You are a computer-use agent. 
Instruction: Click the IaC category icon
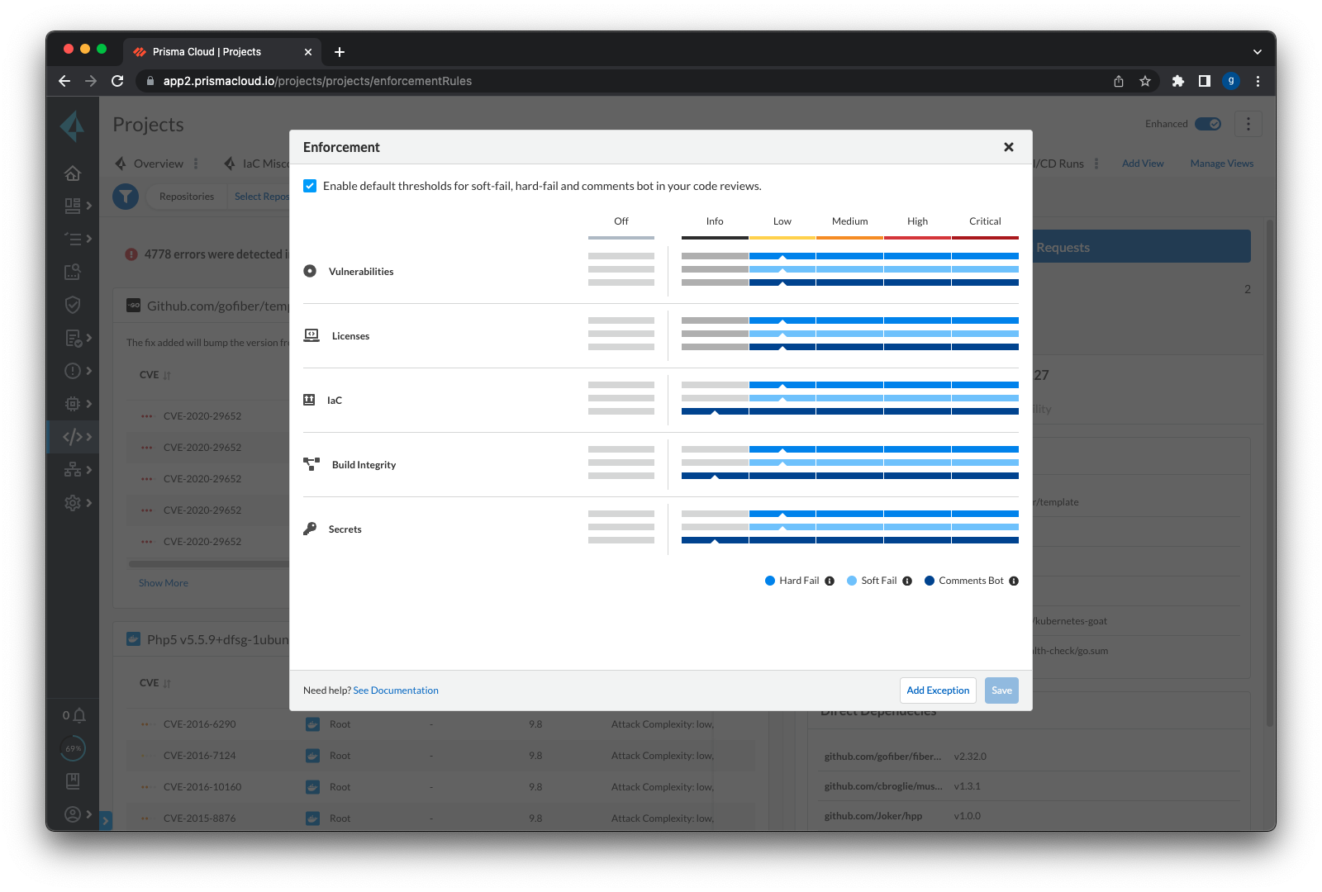pyautogui.click(x=309, y=400)
